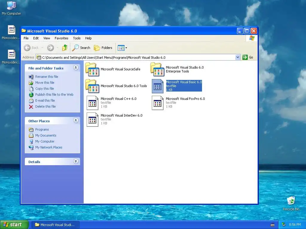Click the Windows flag logo in menu bar
Viewport: 306px width, 229px height.
pyautogui.click(x=252, y=38)
